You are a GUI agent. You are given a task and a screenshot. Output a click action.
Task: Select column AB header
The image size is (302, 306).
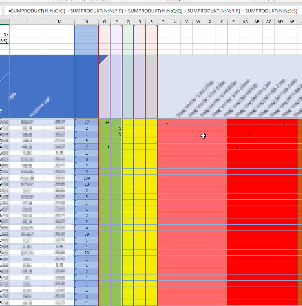tap(257, 22)
